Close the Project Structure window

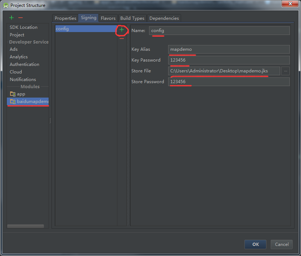pos(290,4)
